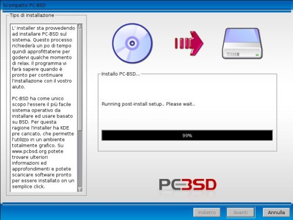293x220 pixels.
Task: Click the Annulla button
Action: click(x=276, y=212)
